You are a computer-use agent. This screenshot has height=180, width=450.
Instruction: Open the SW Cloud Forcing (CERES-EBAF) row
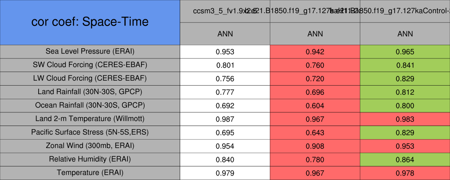tap(90, 65)
